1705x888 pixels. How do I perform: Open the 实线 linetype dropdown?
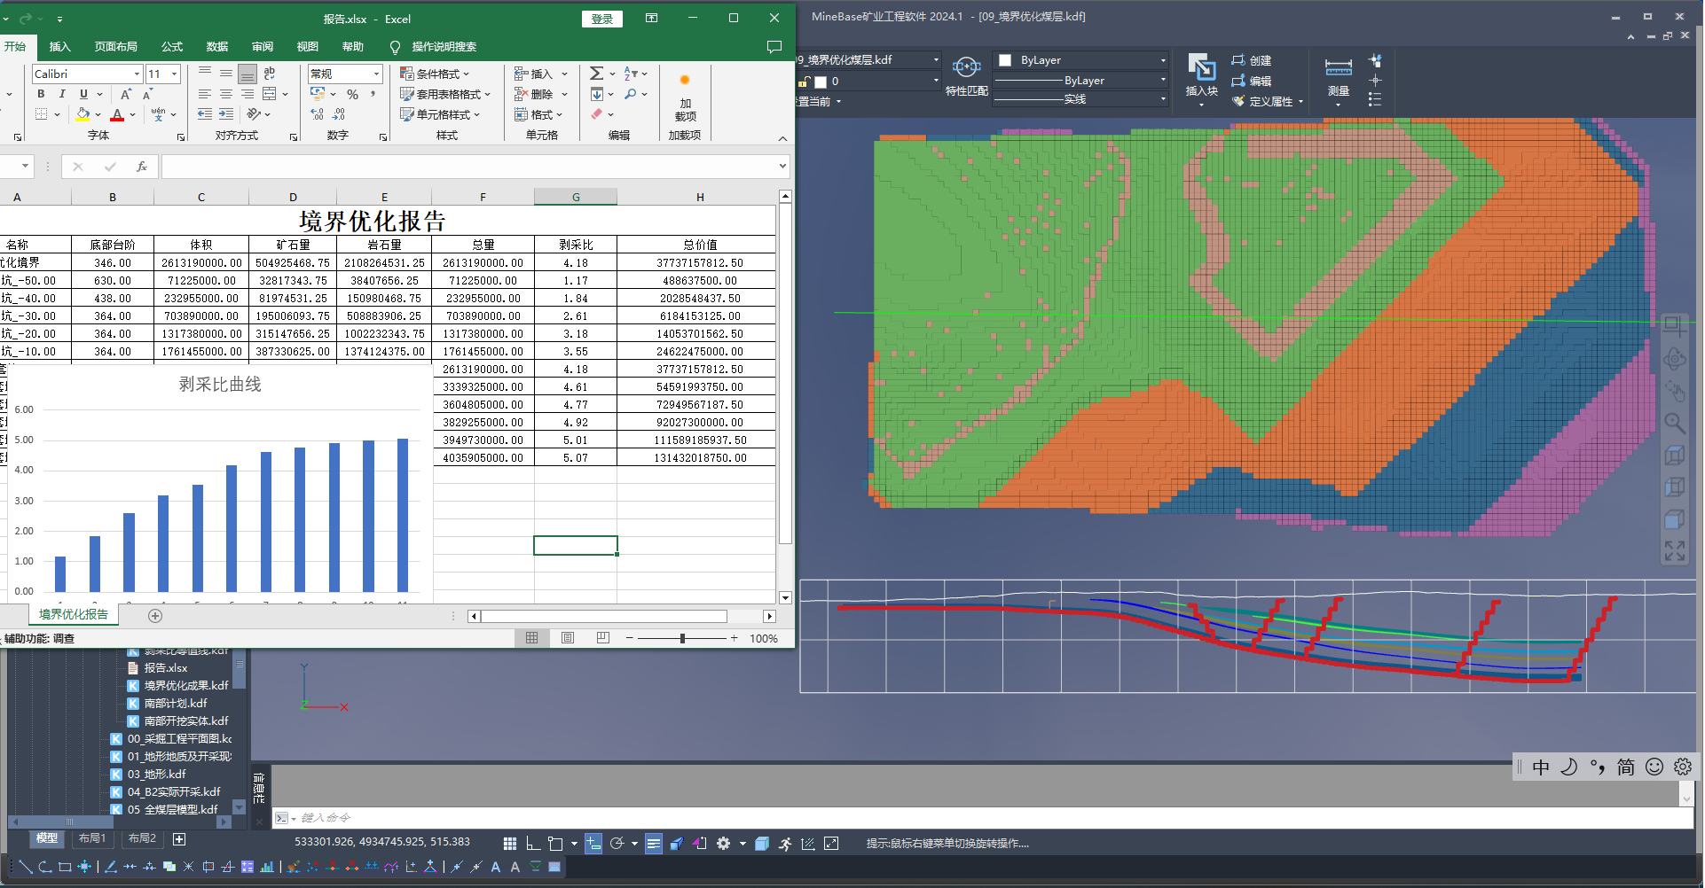coord(1162,99)
